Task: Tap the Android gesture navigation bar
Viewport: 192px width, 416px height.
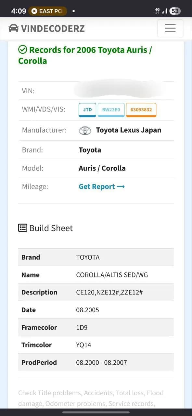Action: click(x=96, y=412)
